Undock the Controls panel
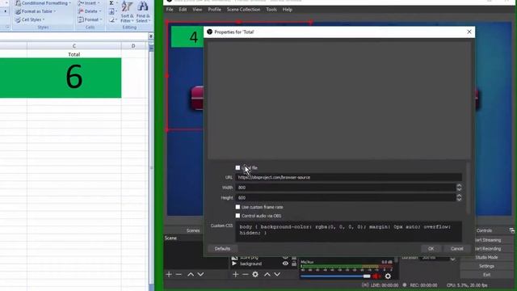 tap(511, 230)
